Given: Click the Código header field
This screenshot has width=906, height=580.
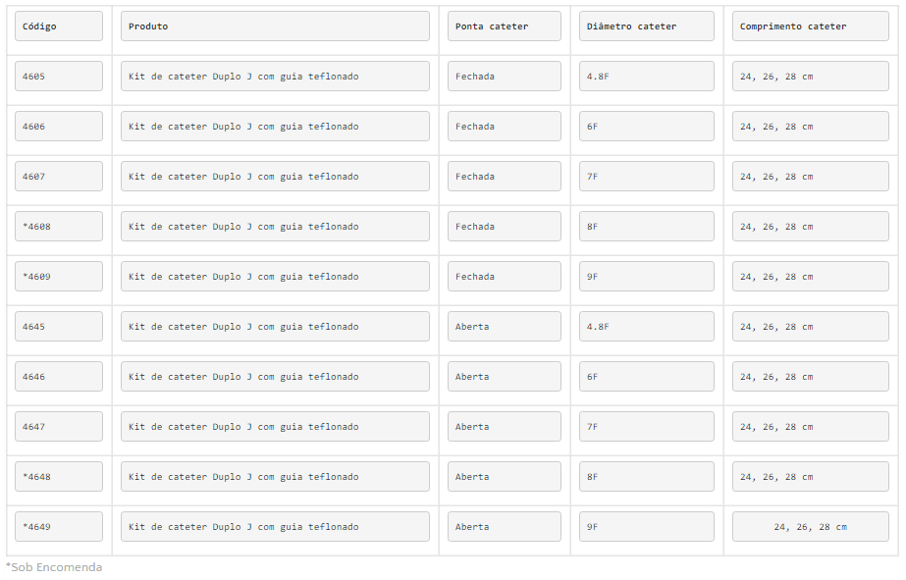Looking at the screenshot, I should [59, 26].
